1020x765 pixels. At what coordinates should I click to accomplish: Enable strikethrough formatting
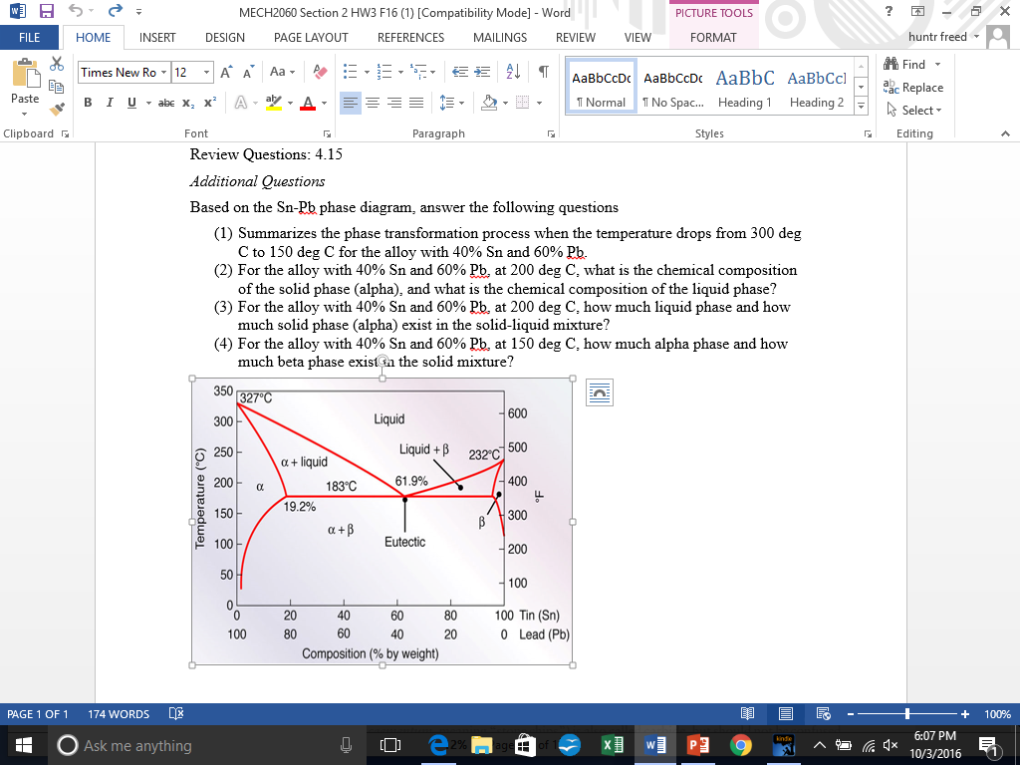(164, 103)
